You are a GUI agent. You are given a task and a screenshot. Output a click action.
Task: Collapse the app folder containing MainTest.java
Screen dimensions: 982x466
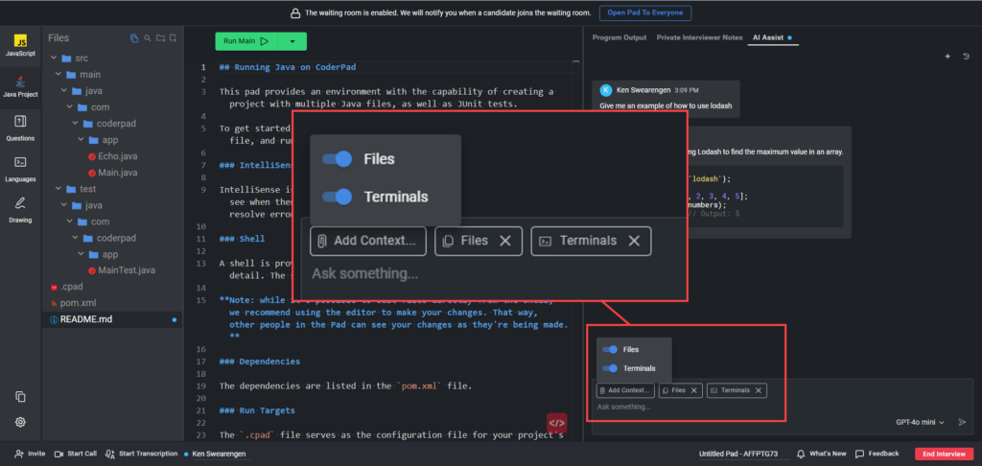(x=81, y=254)
